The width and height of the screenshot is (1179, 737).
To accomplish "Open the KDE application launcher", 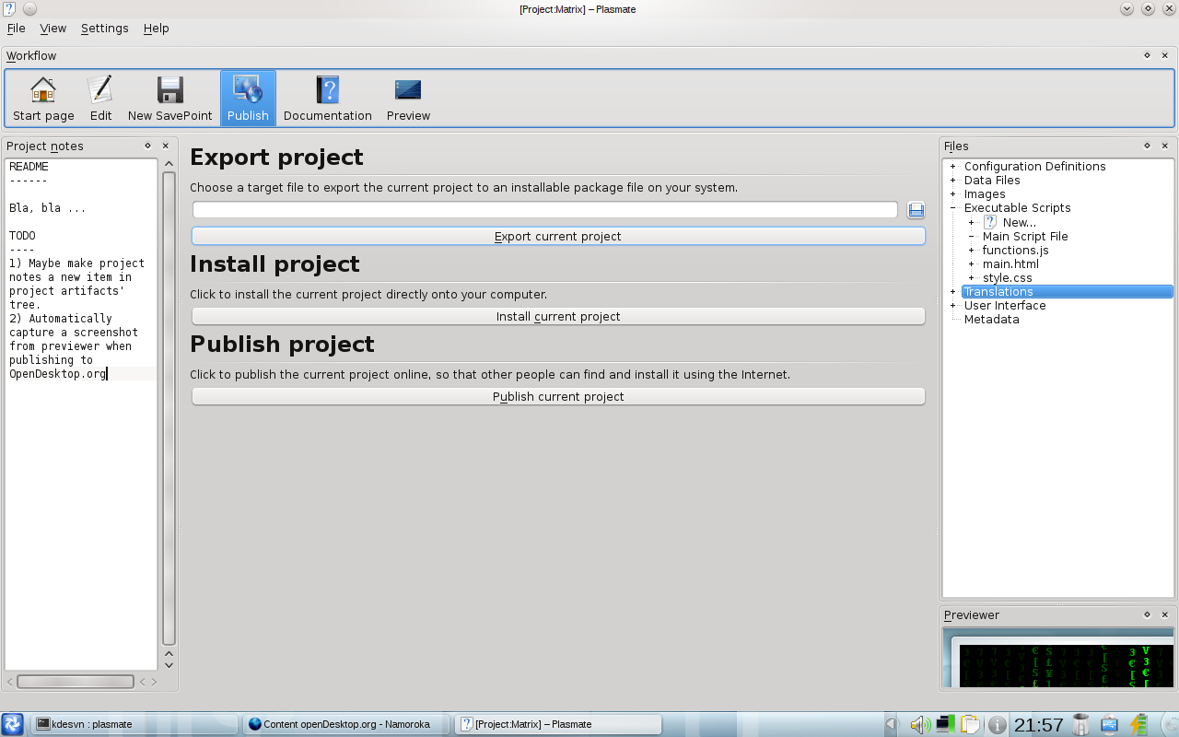I will pos(13,724).
